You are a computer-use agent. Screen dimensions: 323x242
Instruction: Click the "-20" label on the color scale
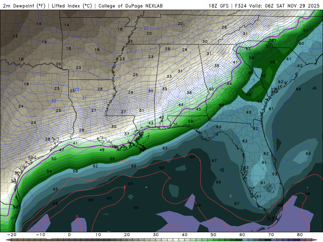[x=12, y=235]
